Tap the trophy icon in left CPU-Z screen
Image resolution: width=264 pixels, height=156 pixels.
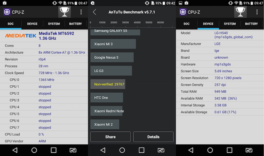[64, 12]
